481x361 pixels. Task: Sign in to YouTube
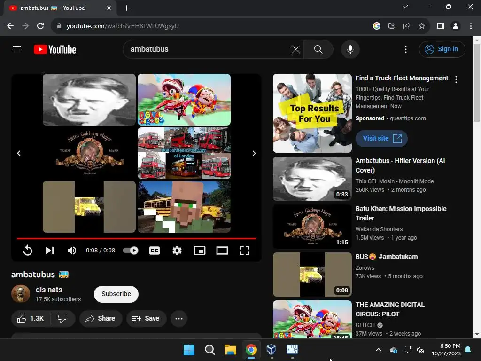pyautogui.click(x=442, y=49)
